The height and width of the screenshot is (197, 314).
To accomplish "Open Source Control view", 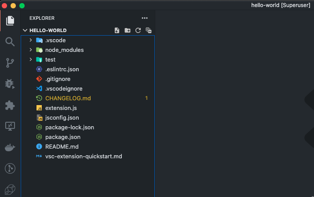I will tap(10, 63).
